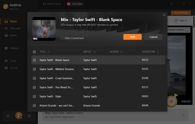The height and width of the screenshot is (124, 195).
Task: Click the Pop out Player button
Action: tap(181, 13)
